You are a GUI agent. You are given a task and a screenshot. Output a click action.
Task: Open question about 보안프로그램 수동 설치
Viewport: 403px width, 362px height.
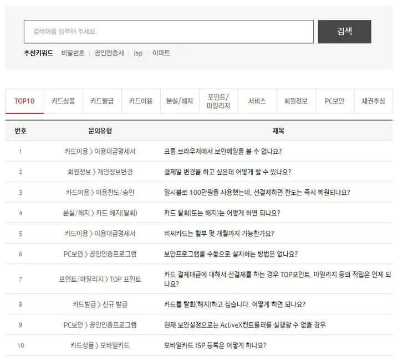click(231, 254)
